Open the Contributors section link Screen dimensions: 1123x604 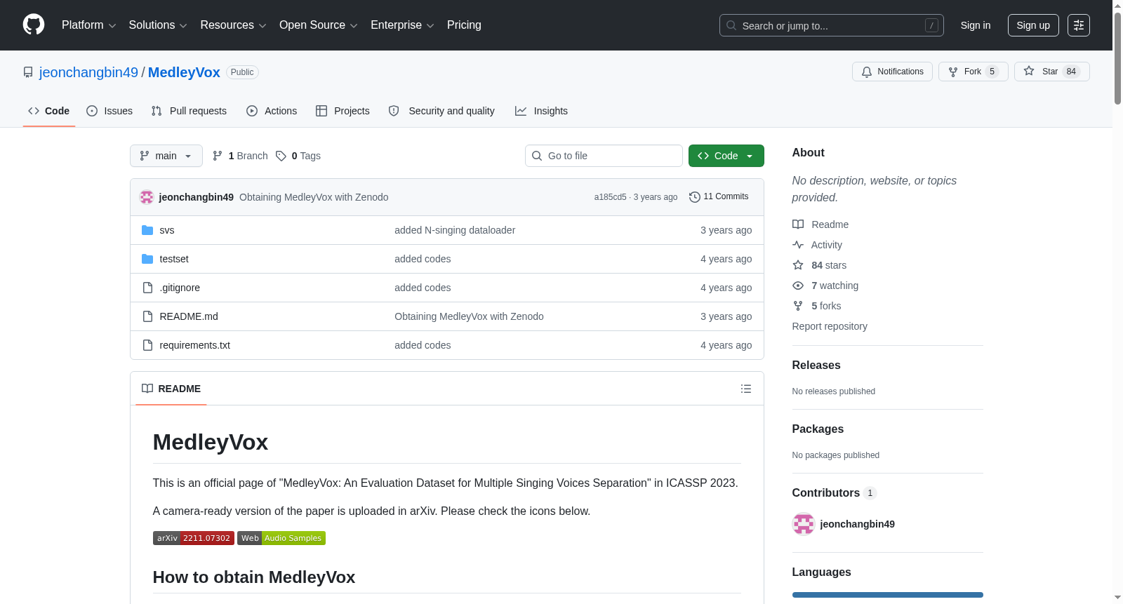(x=834, y=493)
